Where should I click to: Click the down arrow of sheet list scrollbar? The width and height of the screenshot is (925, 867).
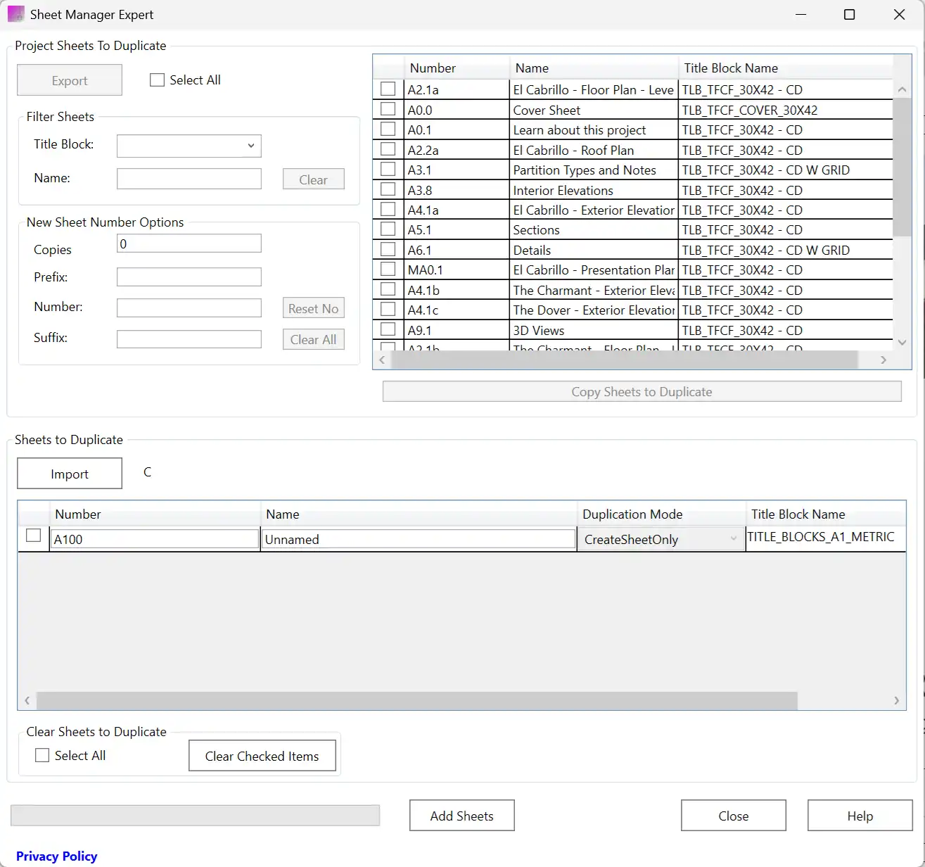902,342
